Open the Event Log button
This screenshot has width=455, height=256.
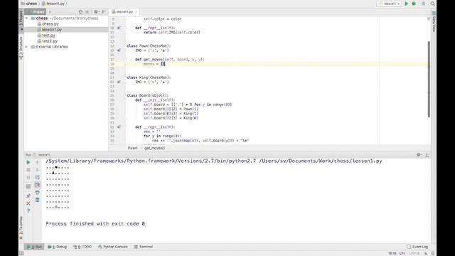tap(417, 247)
